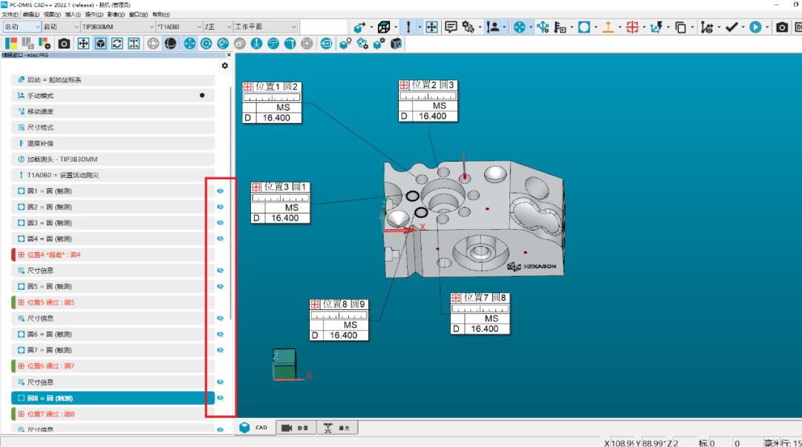Open the 工作平面 dropdown
The width and height of the screenshot is (802, 447).
265,27
